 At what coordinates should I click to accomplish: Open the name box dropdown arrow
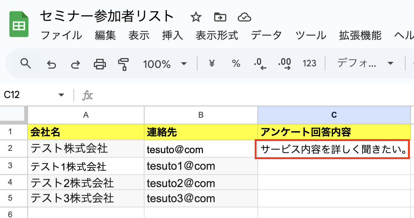(x=61, y=95)
